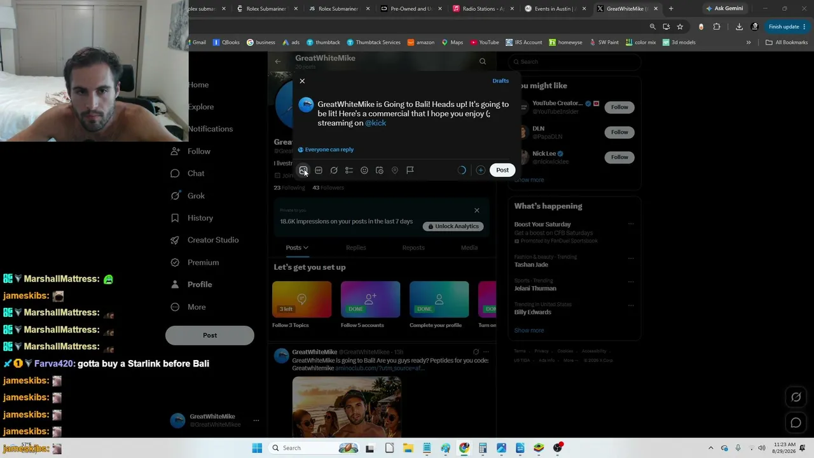Click the sidebar Post button

(210, 335)
